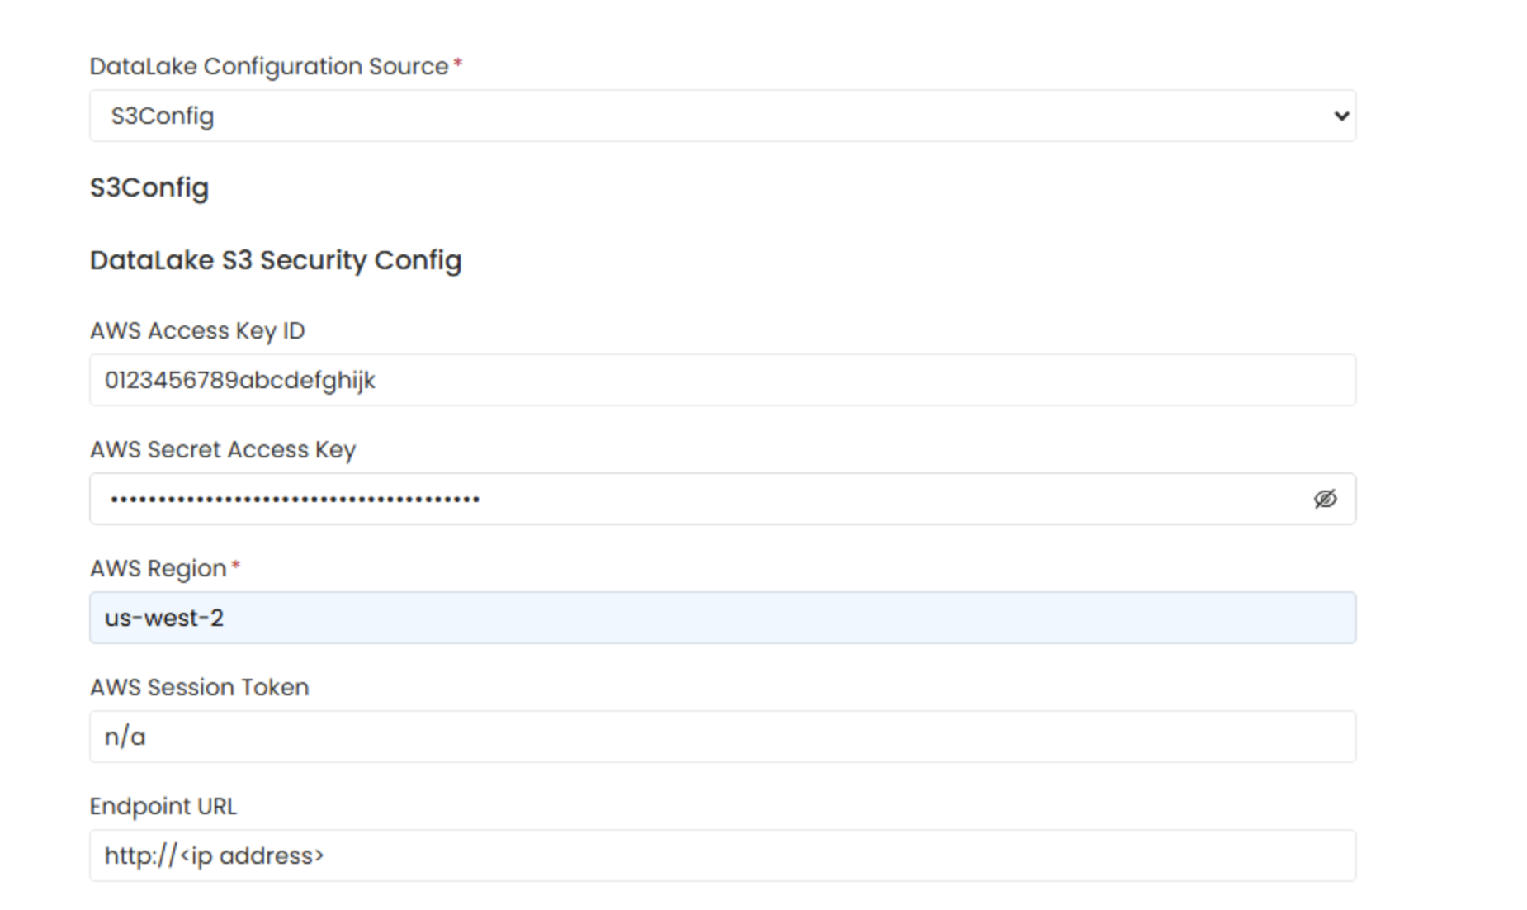Click the AWS Session Token label

[x=199, y=687]
